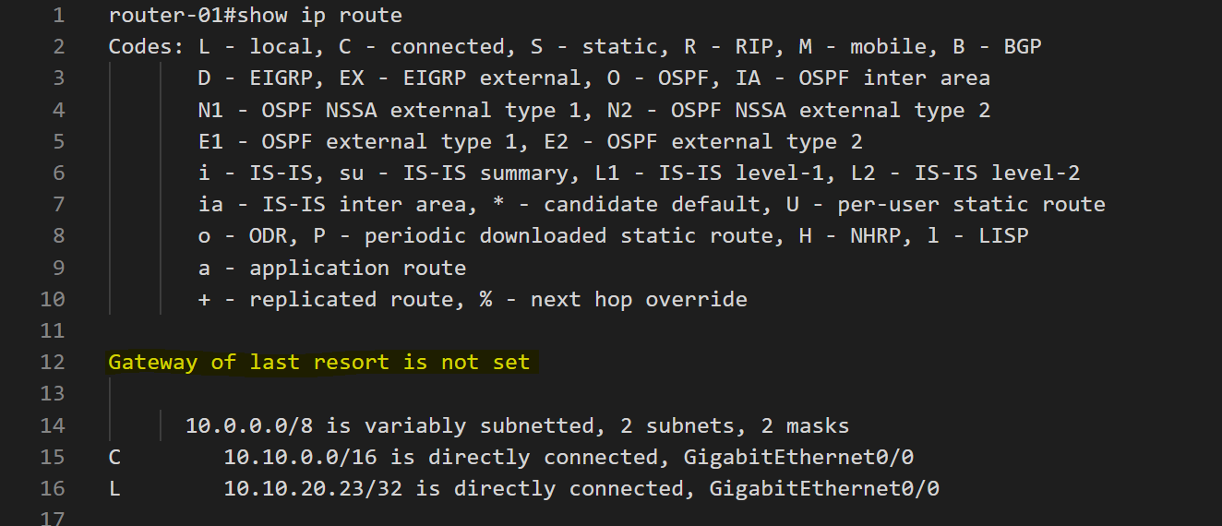Click line number 17 in the gutter
The image size is (1222, 526).
tap(54, 519)
